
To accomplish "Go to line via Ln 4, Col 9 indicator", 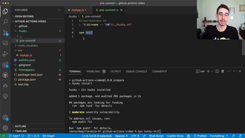I will click(x=97, y=136).
